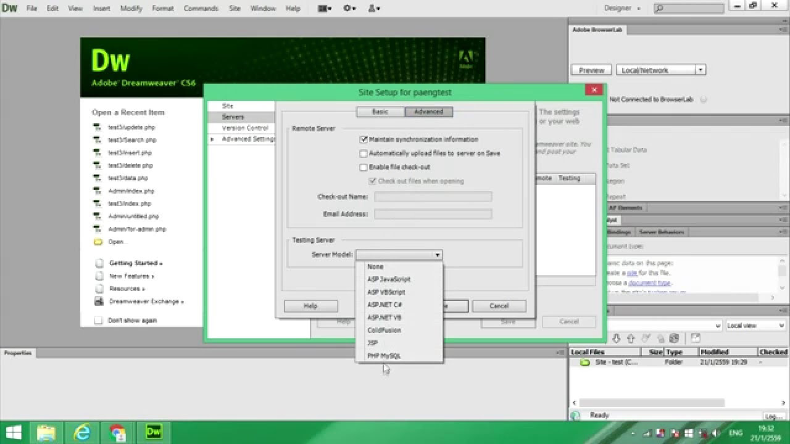Image resolution: width=790 pixels, height=444 pixels.
Task: Click the Dreamweaver Exchange icon
Action: click(98, 302)
